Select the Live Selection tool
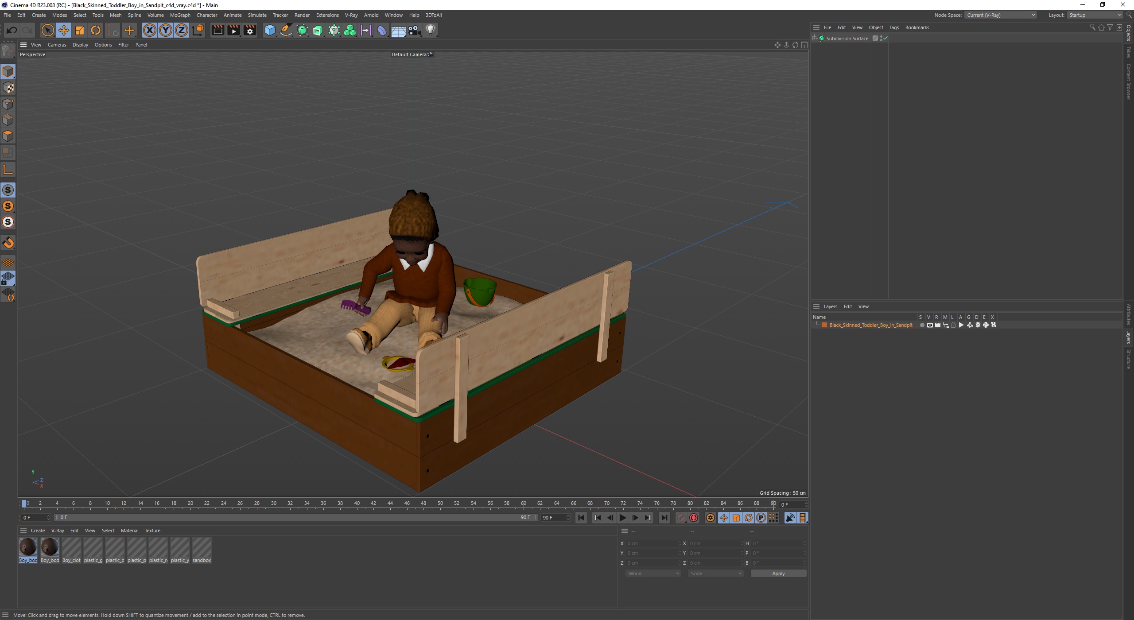 47,30
